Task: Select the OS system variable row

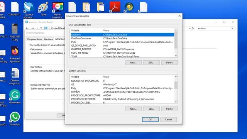Action: 122,85
